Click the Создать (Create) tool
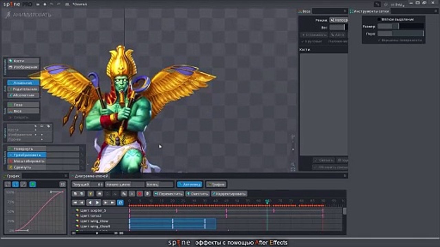 (x=23, y=117)
